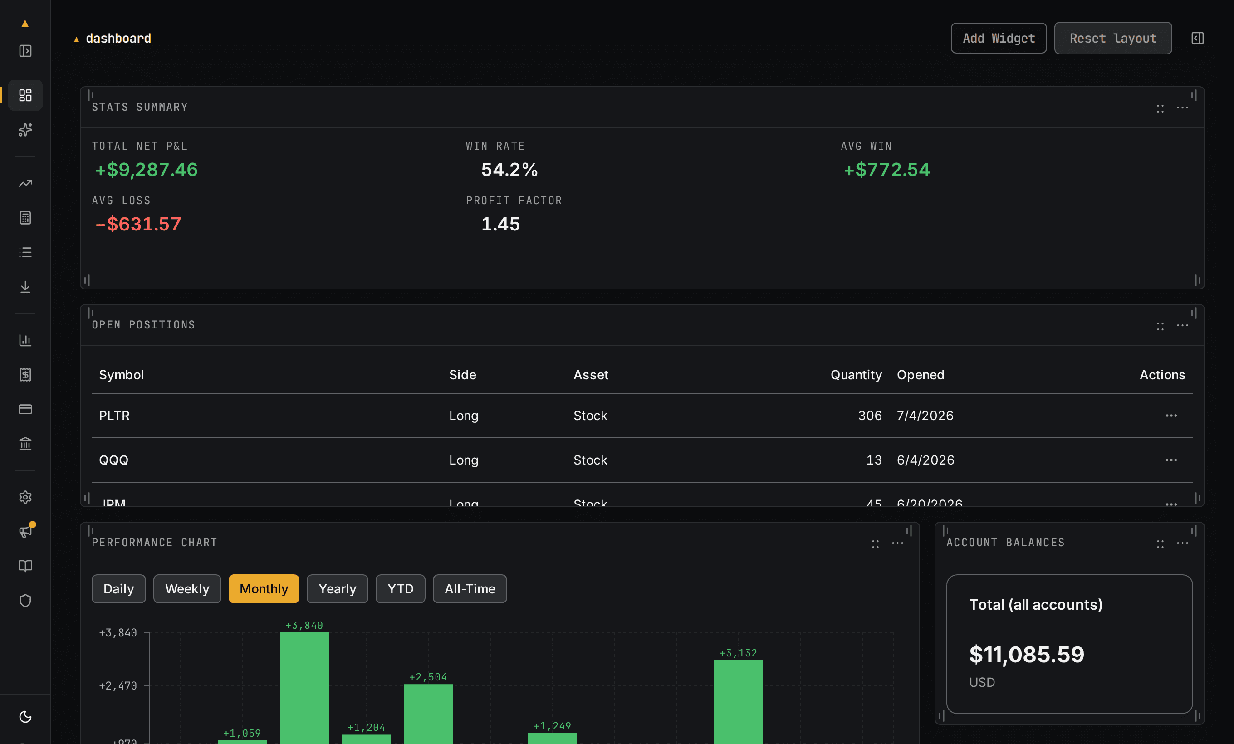Open the settings gear icon in sidebar
The height and width of the screenshot is (744, 1234).
[x=25, y=497]
